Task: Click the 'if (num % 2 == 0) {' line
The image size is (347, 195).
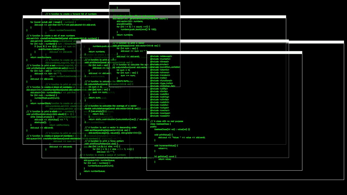Action: (x=45, y=47)
